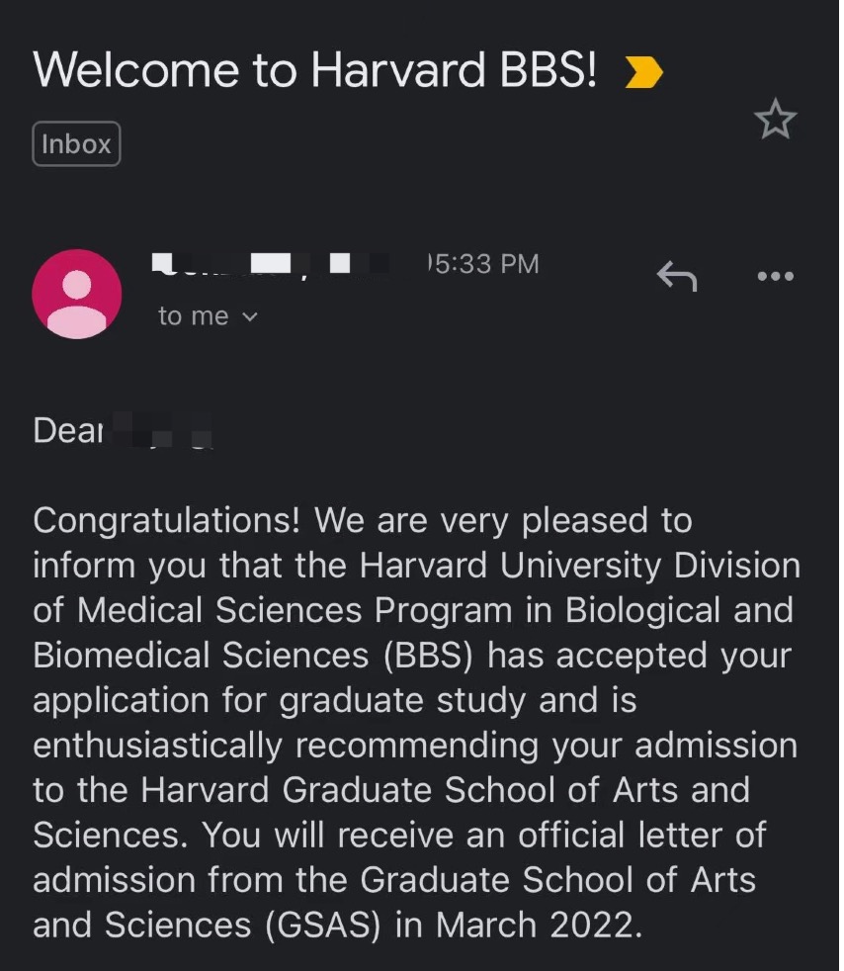
Task: Tap 'March 2022' at message end
Action: click(x=536, y=926)
